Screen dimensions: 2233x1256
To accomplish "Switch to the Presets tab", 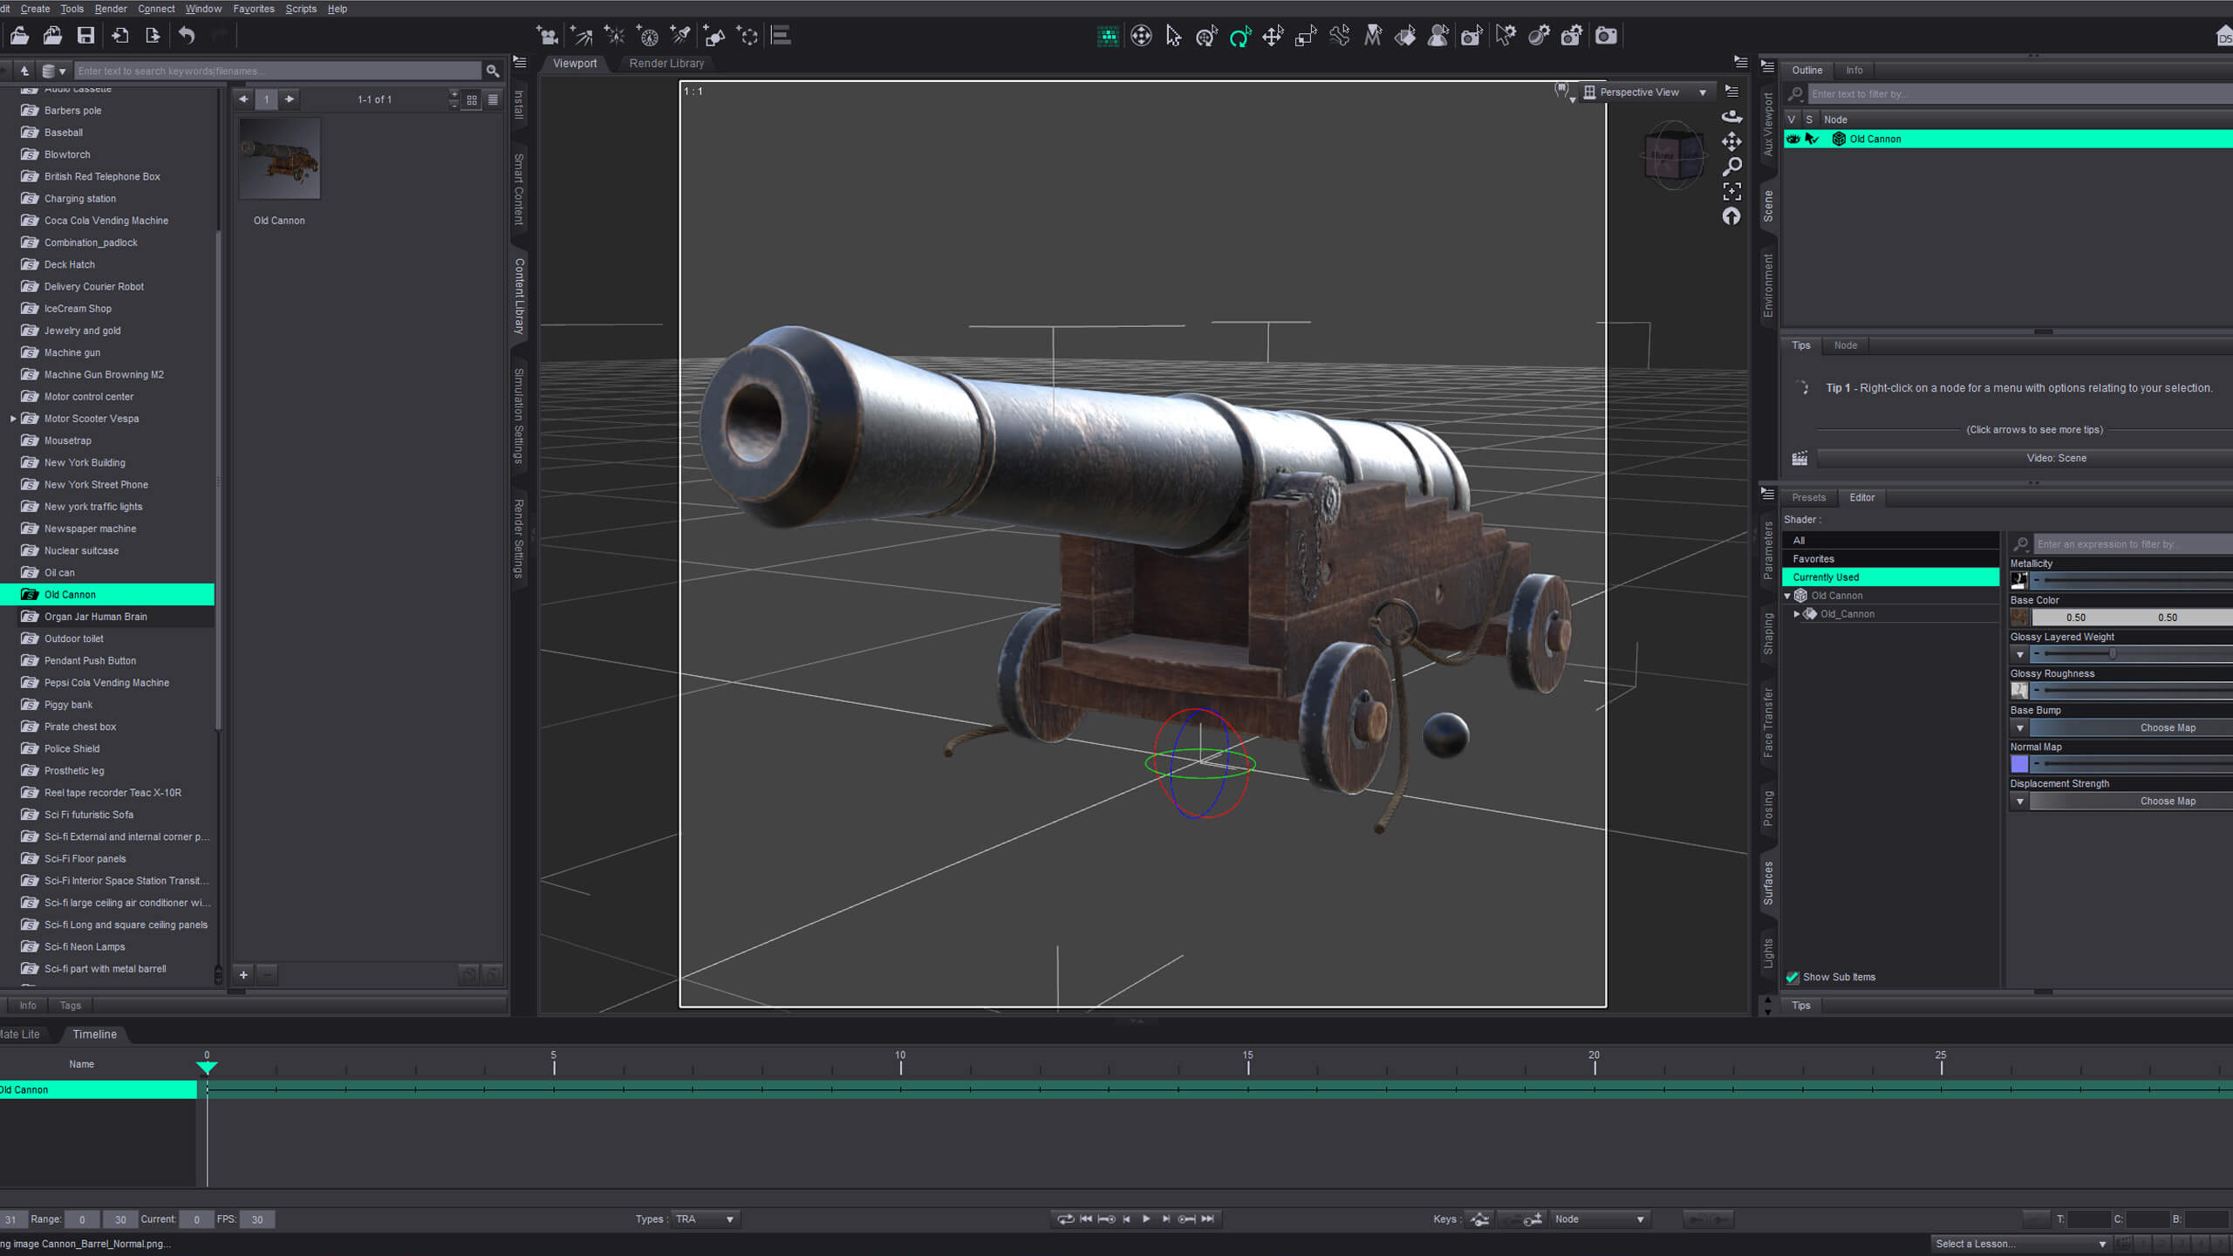I will click(1808, 497).
